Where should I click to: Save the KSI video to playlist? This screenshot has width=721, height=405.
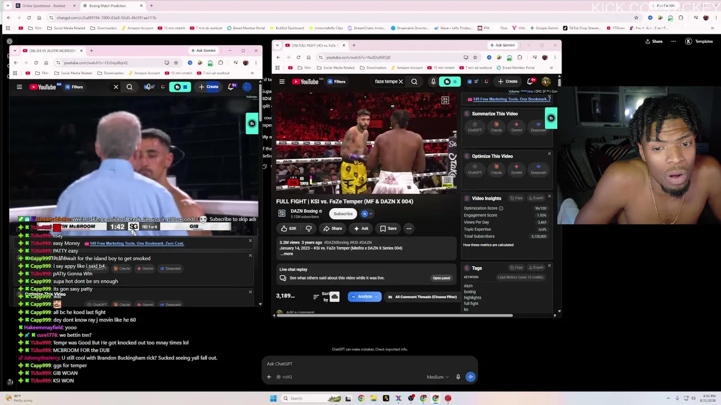tap(388, 228)
